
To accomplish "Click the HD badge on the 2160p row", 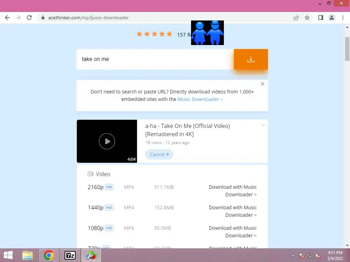I will (109, 187).
